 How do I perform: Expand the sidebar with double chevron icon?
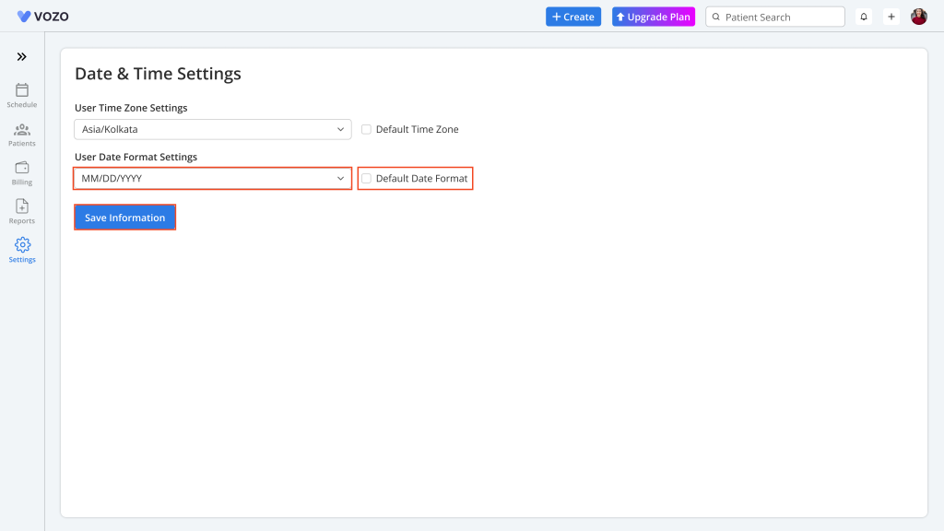click(22, 56)
